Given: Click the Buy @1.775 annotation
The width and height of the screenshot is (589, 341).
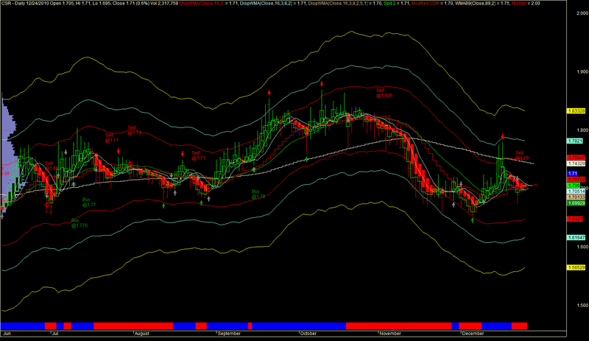Looking at the screenshot, I should pos(80,223).
